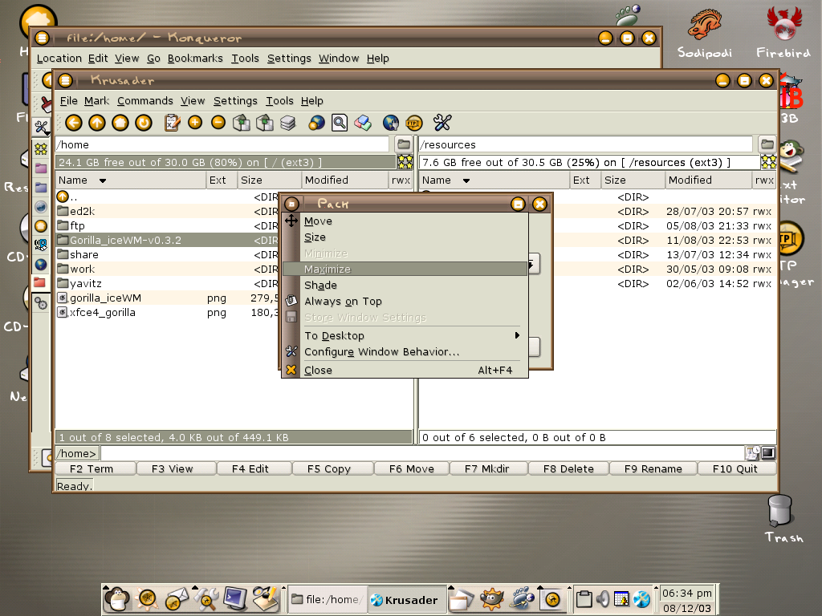The height and width of the screenshot is (616, 822).
Task: Open left panel bookmarks stars button
Action: click(x=405, y=162)
